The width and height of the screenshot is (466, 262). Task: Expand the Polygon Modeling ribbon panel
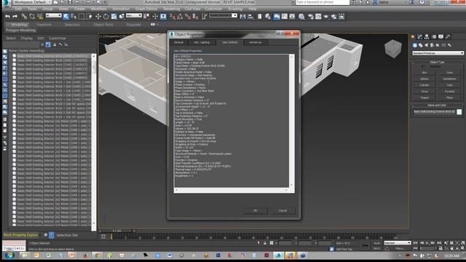[x=21, y=31]
